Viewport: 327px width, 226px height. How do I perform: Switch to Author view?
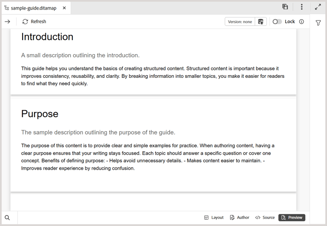pos(239,218)
